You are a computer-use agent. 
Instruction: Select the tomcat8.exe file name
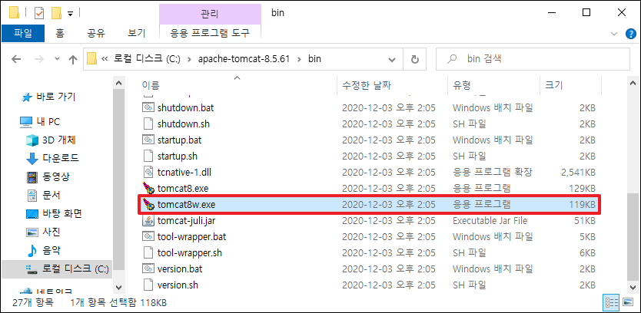(183, 189)
